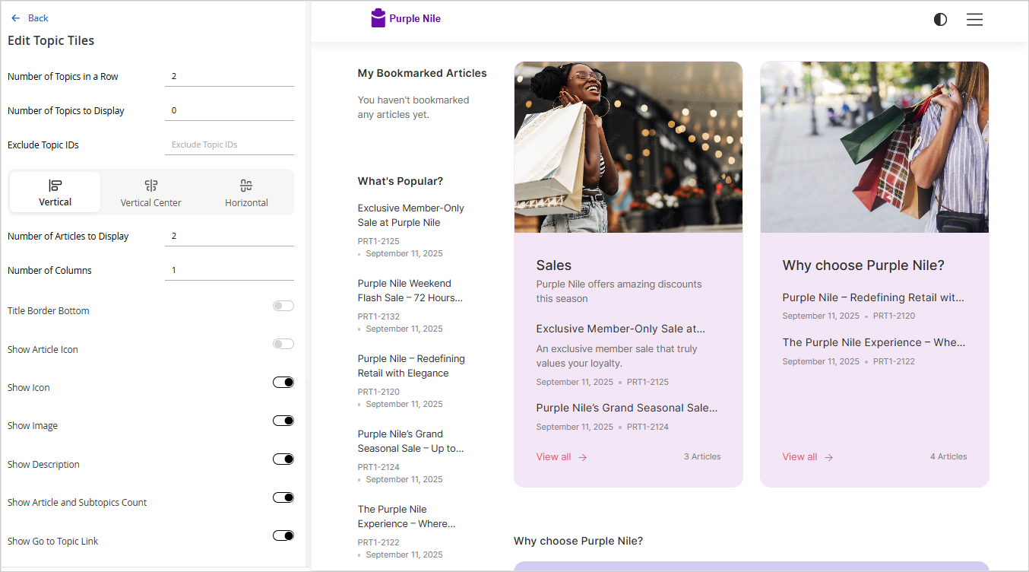Viewport: 1029px width, 572px height.
Task: Turn on Show Article Icon toggle
Action: pyautogui.click(x=283, y=345)
